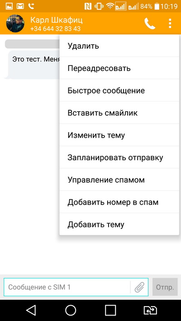181x321 pixels.
Task: Tap the home circle navigation button
Action: click(71, 310)
